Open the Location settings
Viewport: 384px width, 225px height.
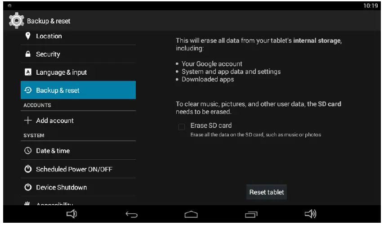coord(78,36)
